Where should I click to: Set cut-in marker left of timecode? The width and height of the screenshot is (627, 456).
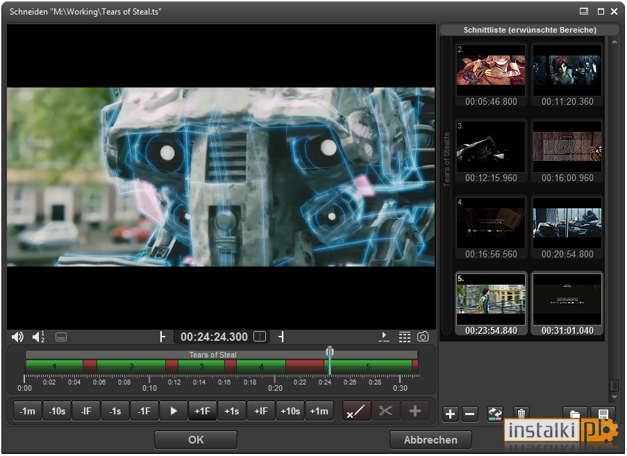[x=162, y=337]
